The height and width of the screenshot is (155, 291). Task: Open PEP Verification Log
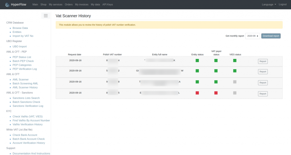click(25, 69)
